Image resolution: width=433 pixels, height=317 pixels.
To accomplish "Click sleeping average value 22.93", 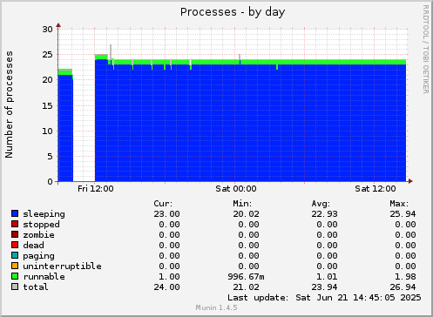I will point(324,214).
